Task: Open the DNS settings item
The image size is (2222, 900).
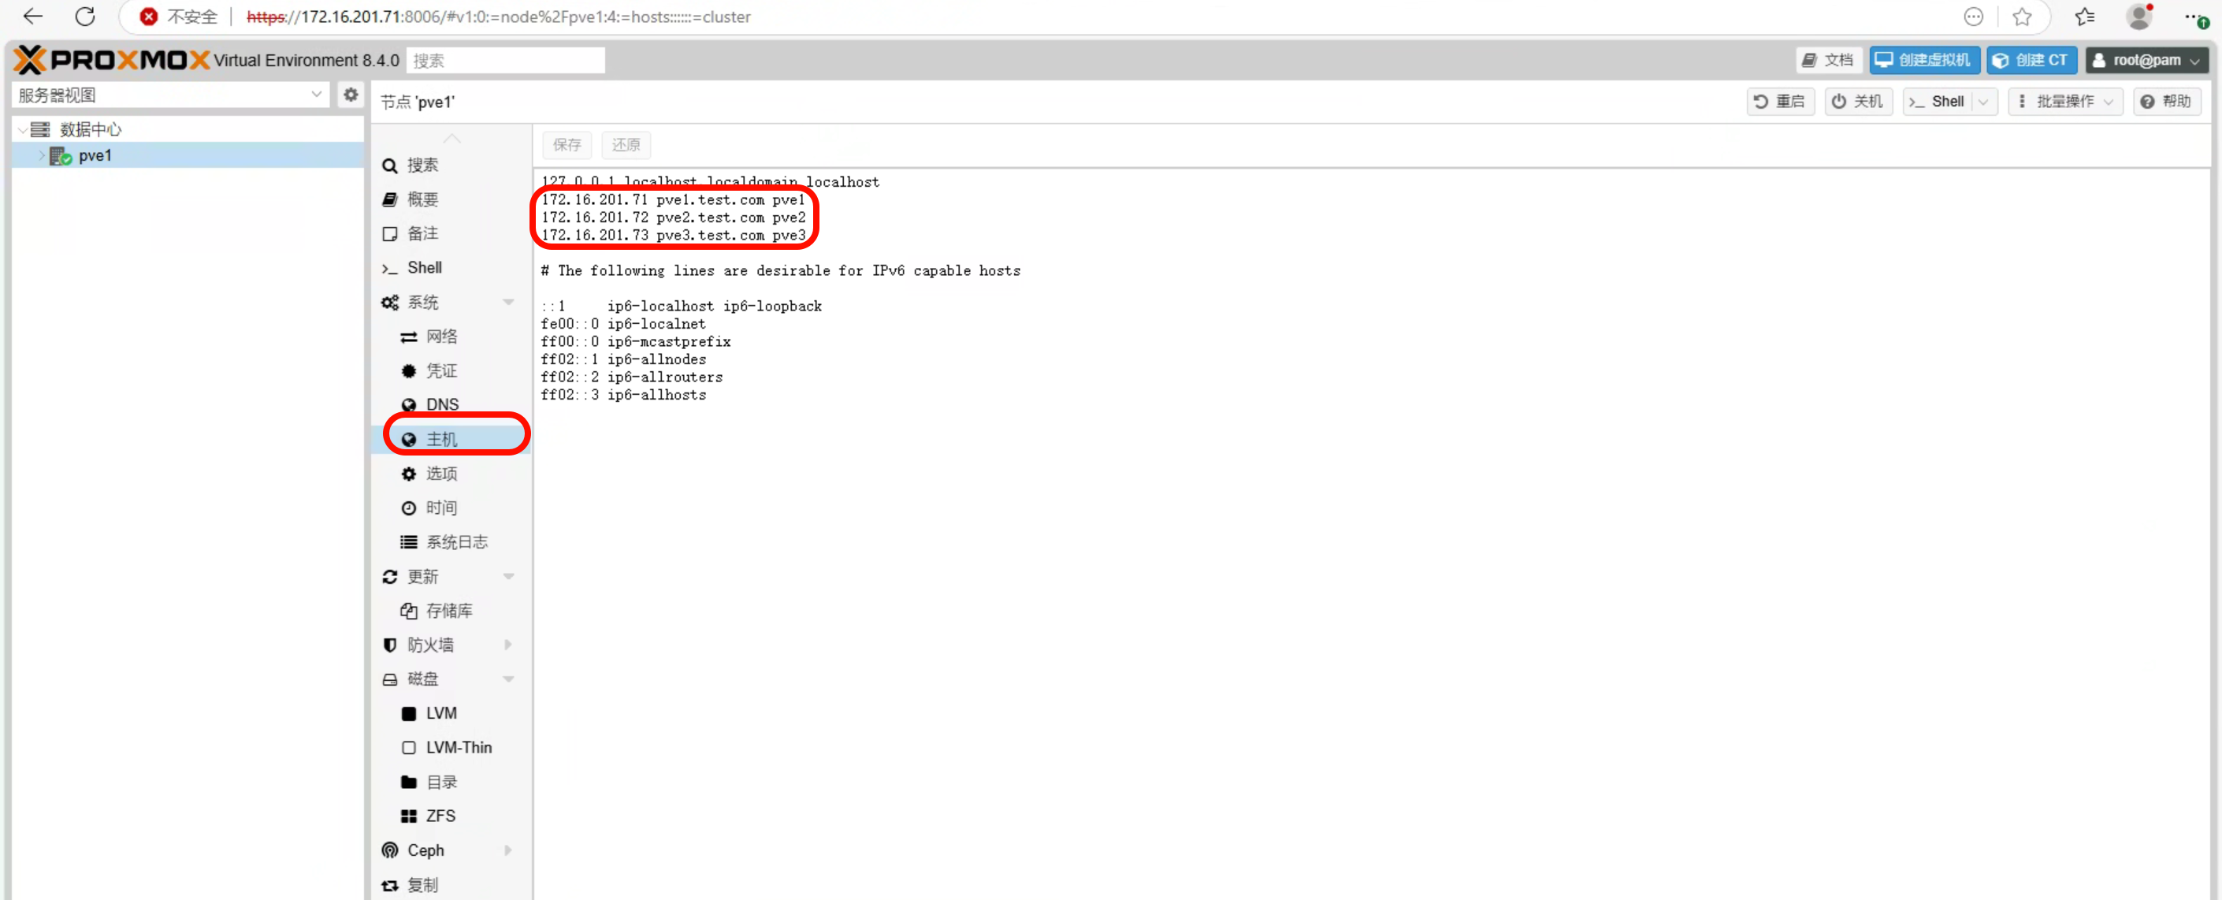Action: [x=441, y=405]
